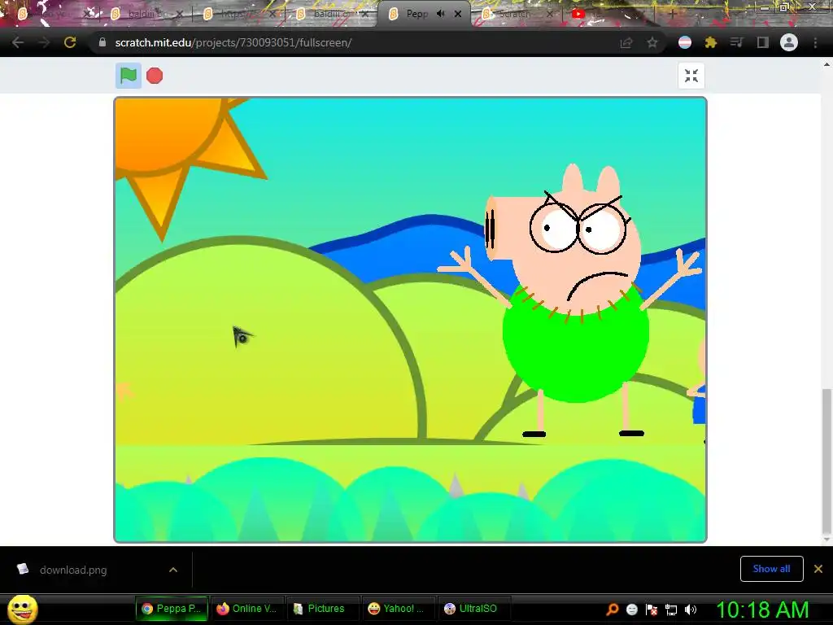Go back using the browser back arrow
The image size is (833, 625).
pyautogui.click(x=18, y=42)
